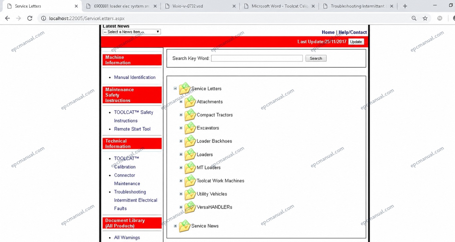Expand the Utility Vehicles node

181,194
